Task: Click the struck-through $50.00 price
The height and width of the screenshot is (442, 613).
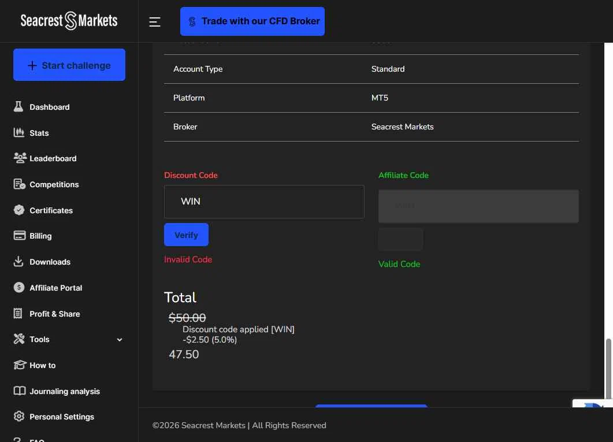Action: (x=187, y=318)
